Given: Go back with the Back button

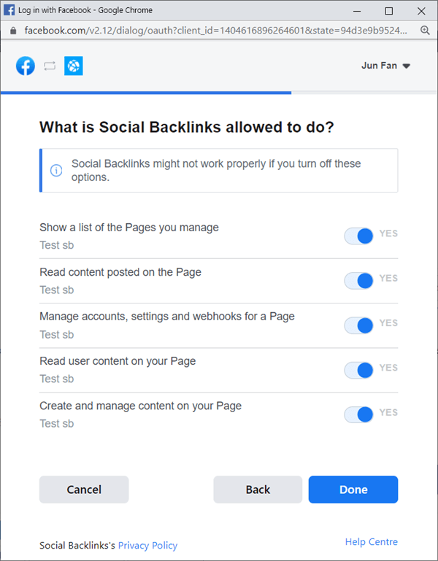Looking at the screenshot, I should point(258,490).
